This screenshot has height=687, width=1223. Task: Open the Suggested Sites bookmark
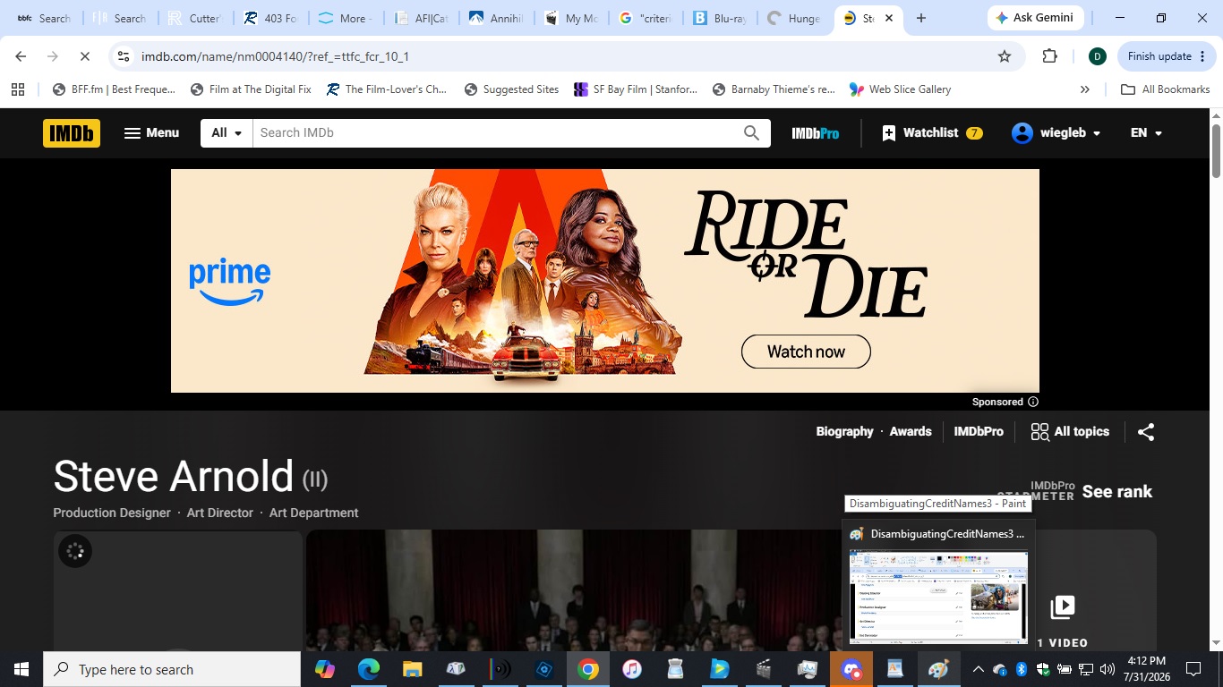pyautogui.click(x=511, y=89)
